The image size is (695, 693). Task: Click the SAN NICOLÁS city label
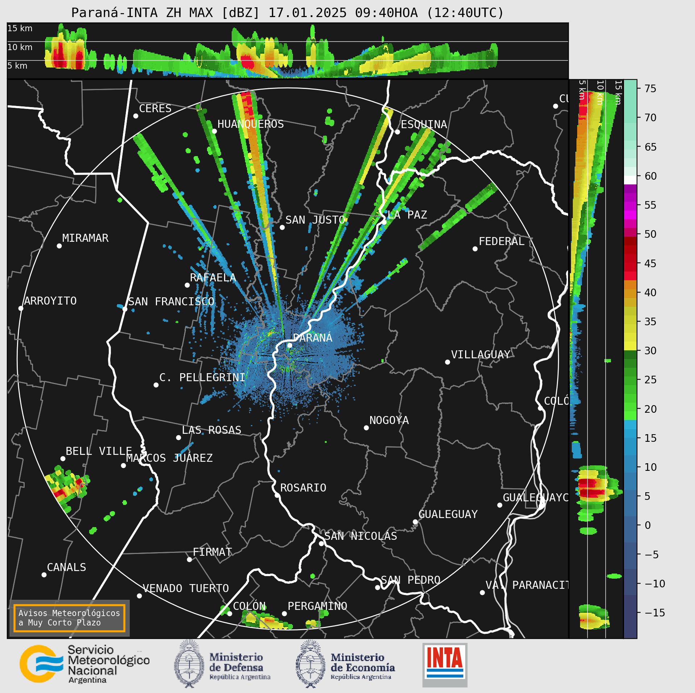tap(361, 536)
